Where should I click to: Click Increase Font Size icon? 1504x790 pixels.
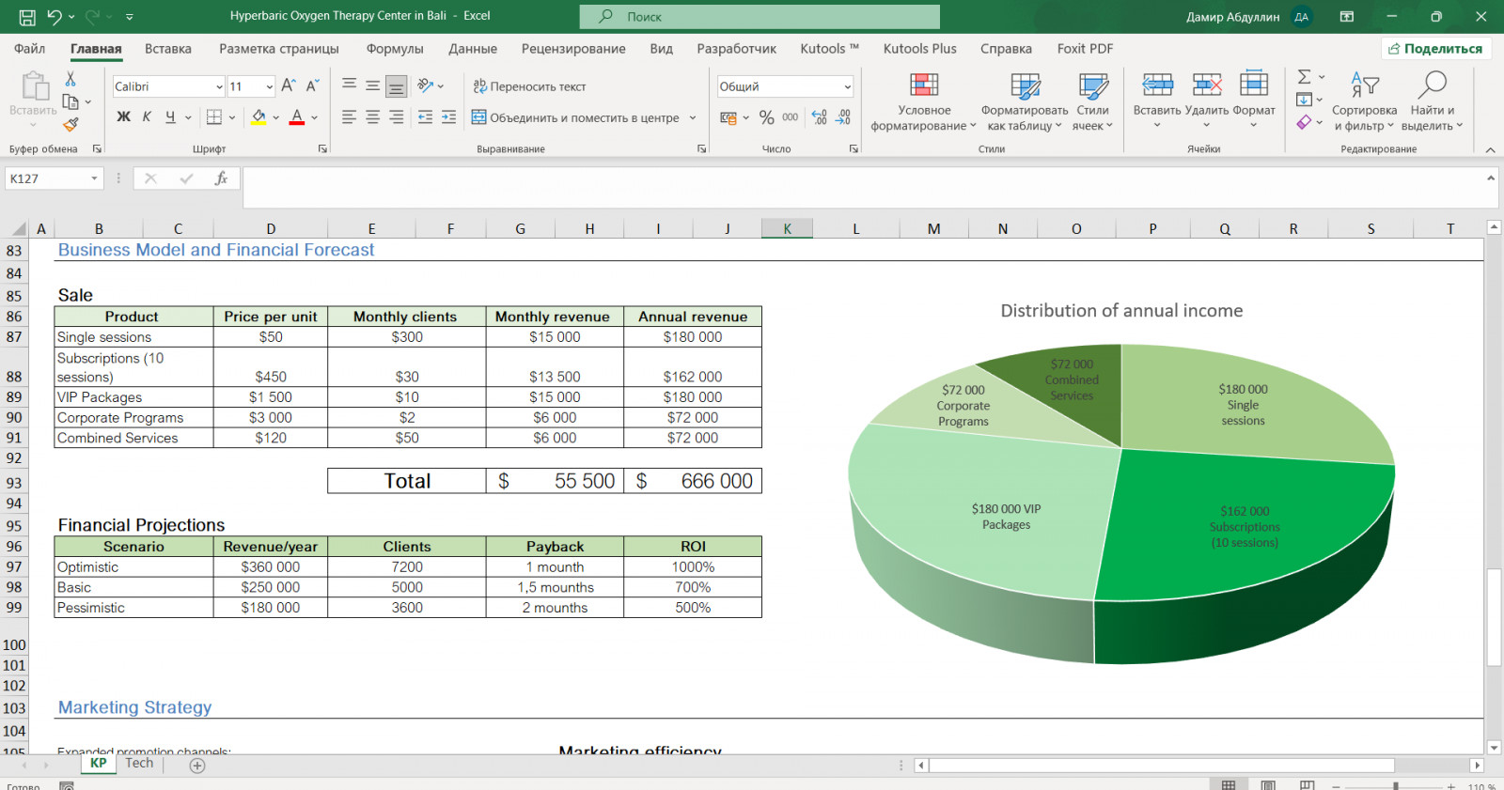[289, 85]
